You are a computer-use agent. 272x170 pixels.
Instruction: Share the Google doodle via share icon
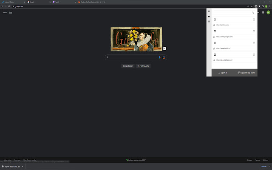click(x=164, y=48)
